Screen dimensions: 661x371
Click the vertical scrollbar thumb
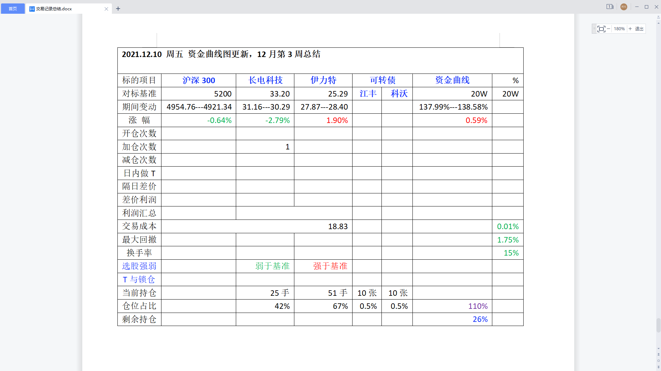pos(659,325)
